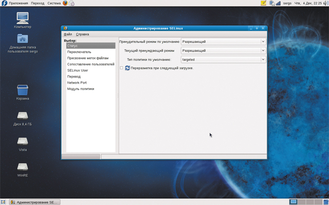The height and width of the screenshot is (205, 329).
Task: Expand Тип политики по умолчанию dropdown
Action: [x=224, y=59]
